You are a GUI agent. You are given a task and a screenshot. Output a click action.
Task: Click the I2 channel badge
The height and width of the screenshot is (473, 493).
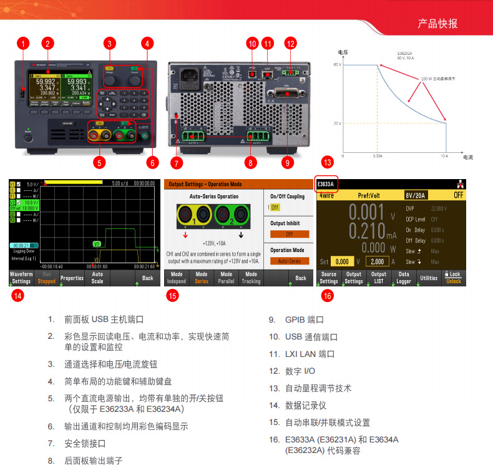tap(12, 214)
